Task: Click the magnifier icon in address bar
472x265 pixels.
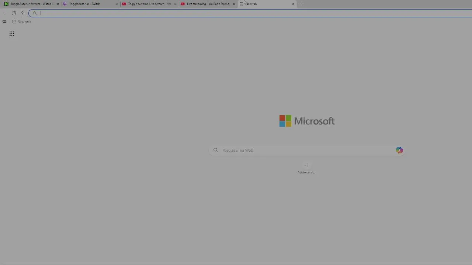Action: tap(35, 13)
